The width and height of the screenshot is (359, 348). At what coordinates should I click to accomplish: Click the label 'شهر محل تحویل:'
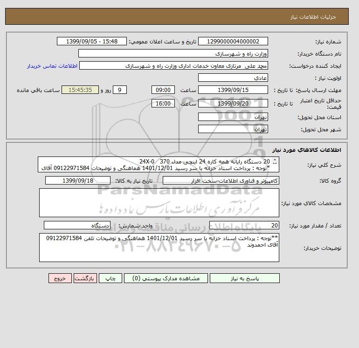[321, 129]
